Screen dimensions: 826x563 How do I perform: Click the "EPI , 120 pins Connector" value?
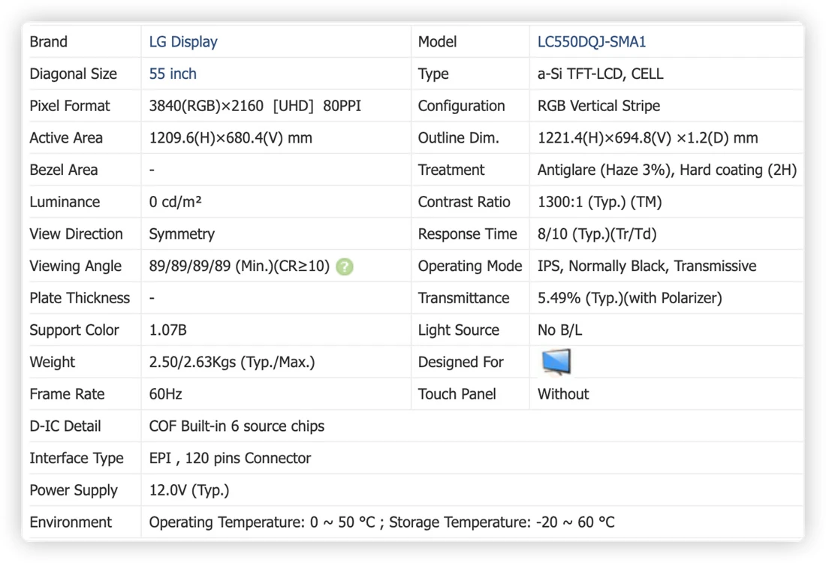point(230,458)
